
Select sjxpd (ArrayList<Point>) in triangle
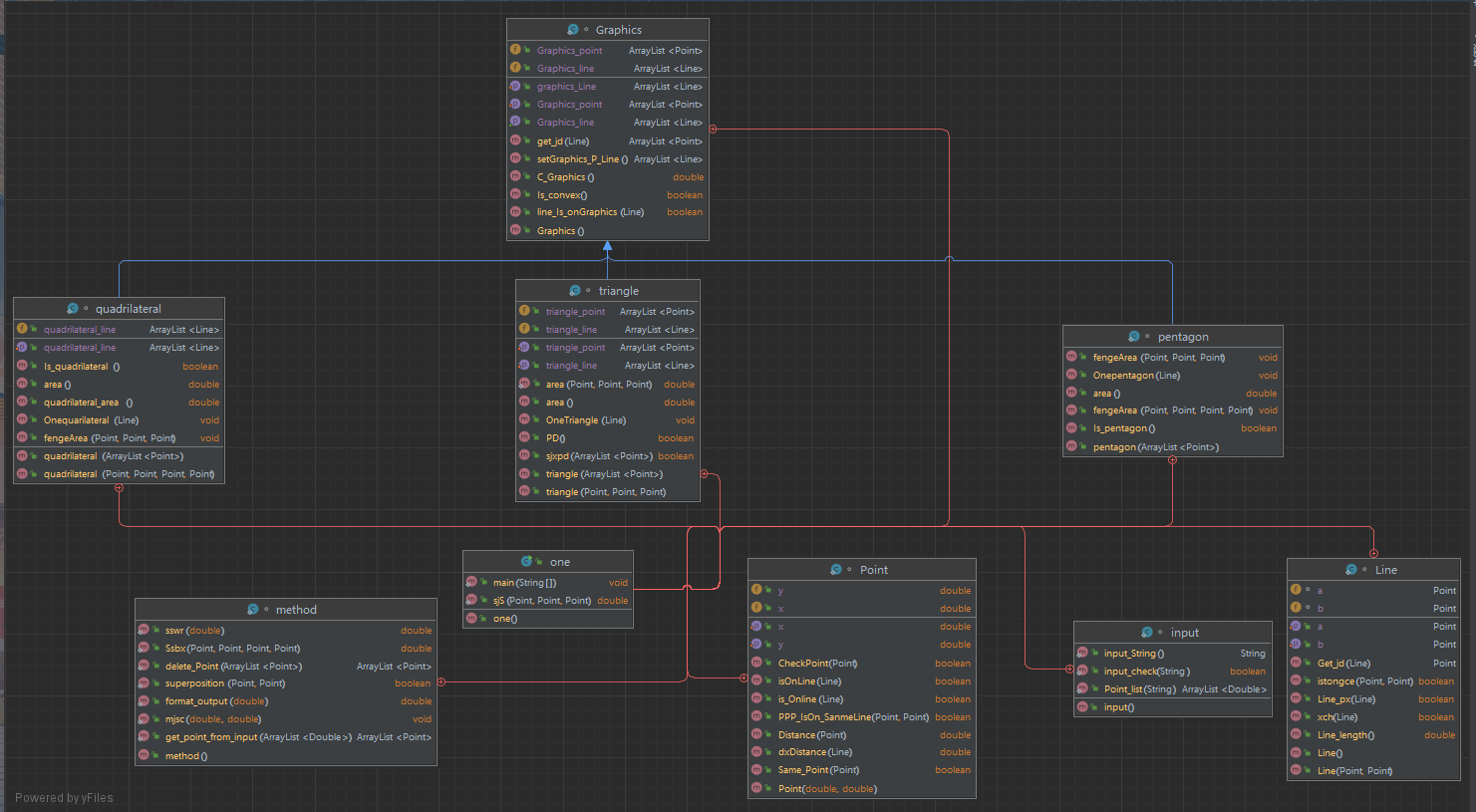pos(599,456)
